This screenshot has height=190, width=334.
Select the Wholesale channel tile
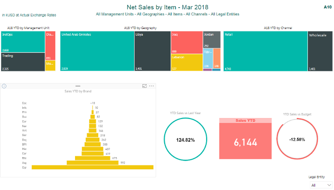[x=320, y=51]
